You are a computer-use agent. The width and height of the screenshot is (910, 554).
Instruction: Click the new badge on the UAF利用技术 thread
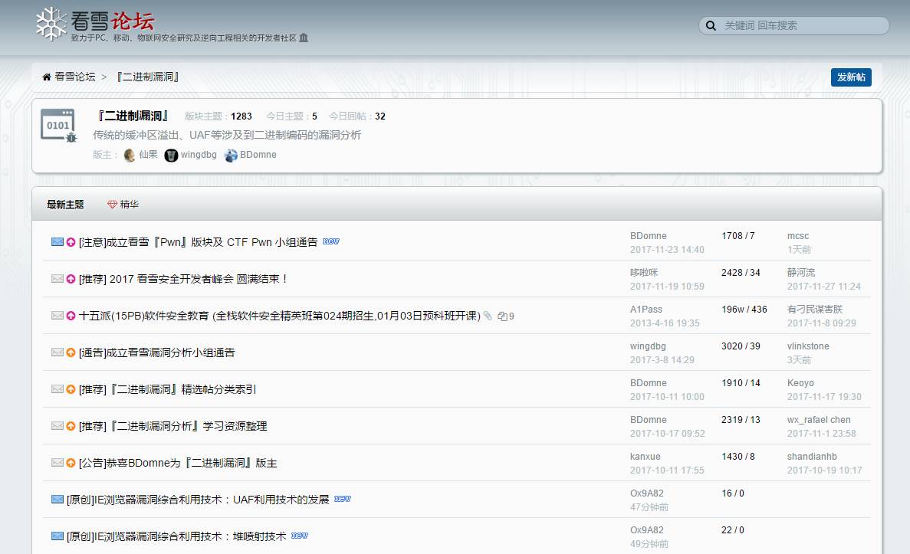[x=343, y=499]
